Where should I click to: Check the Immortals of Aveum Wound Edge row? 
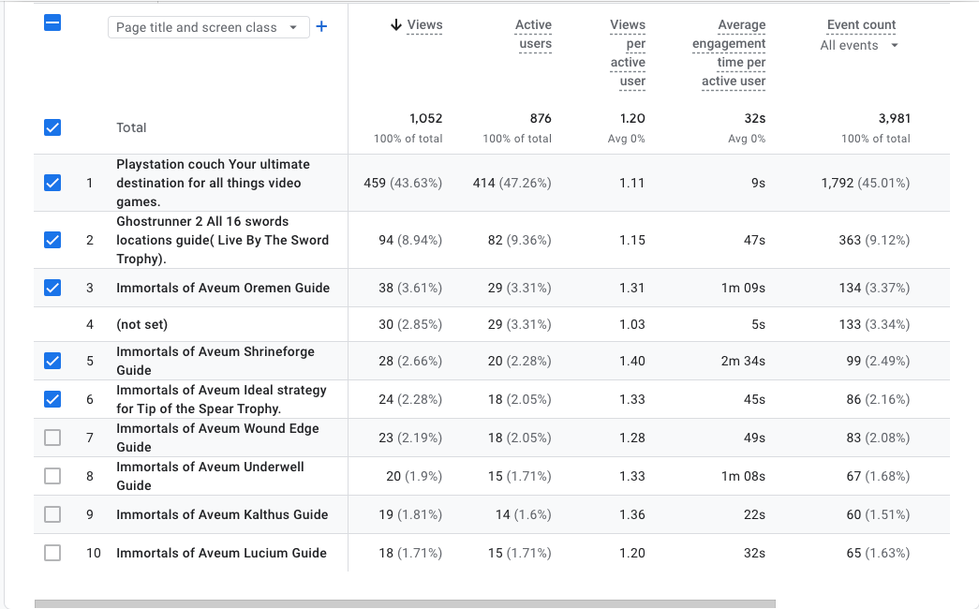point(52,438)
